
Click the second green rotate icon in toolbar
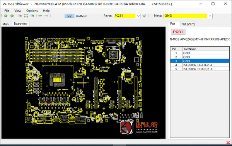click(x=12, y=16)
